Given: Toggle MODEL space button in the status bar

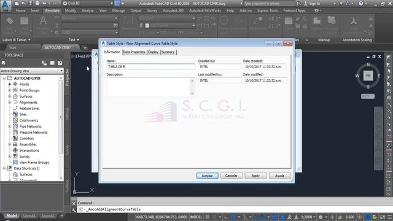Looking at the screenshot, I should 196,217.
